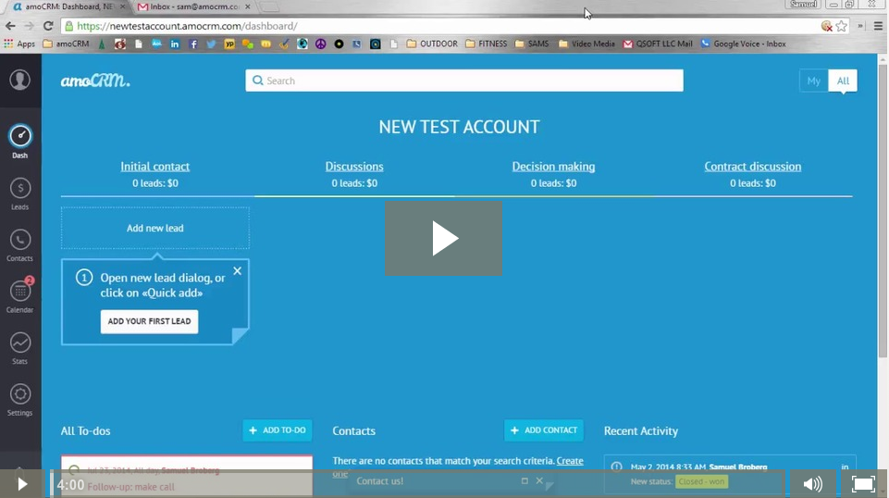Viewport: 889px width, 498px height.
Task: Open the OUTDOOR bookmarks folder
Action: [432, 44]
